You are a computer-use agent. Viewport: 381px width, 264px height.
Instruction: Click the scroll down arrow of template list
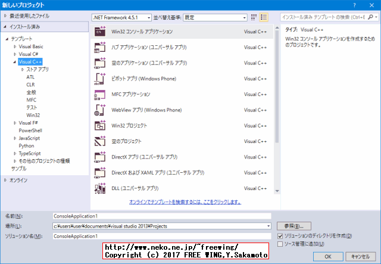(277, 191)
